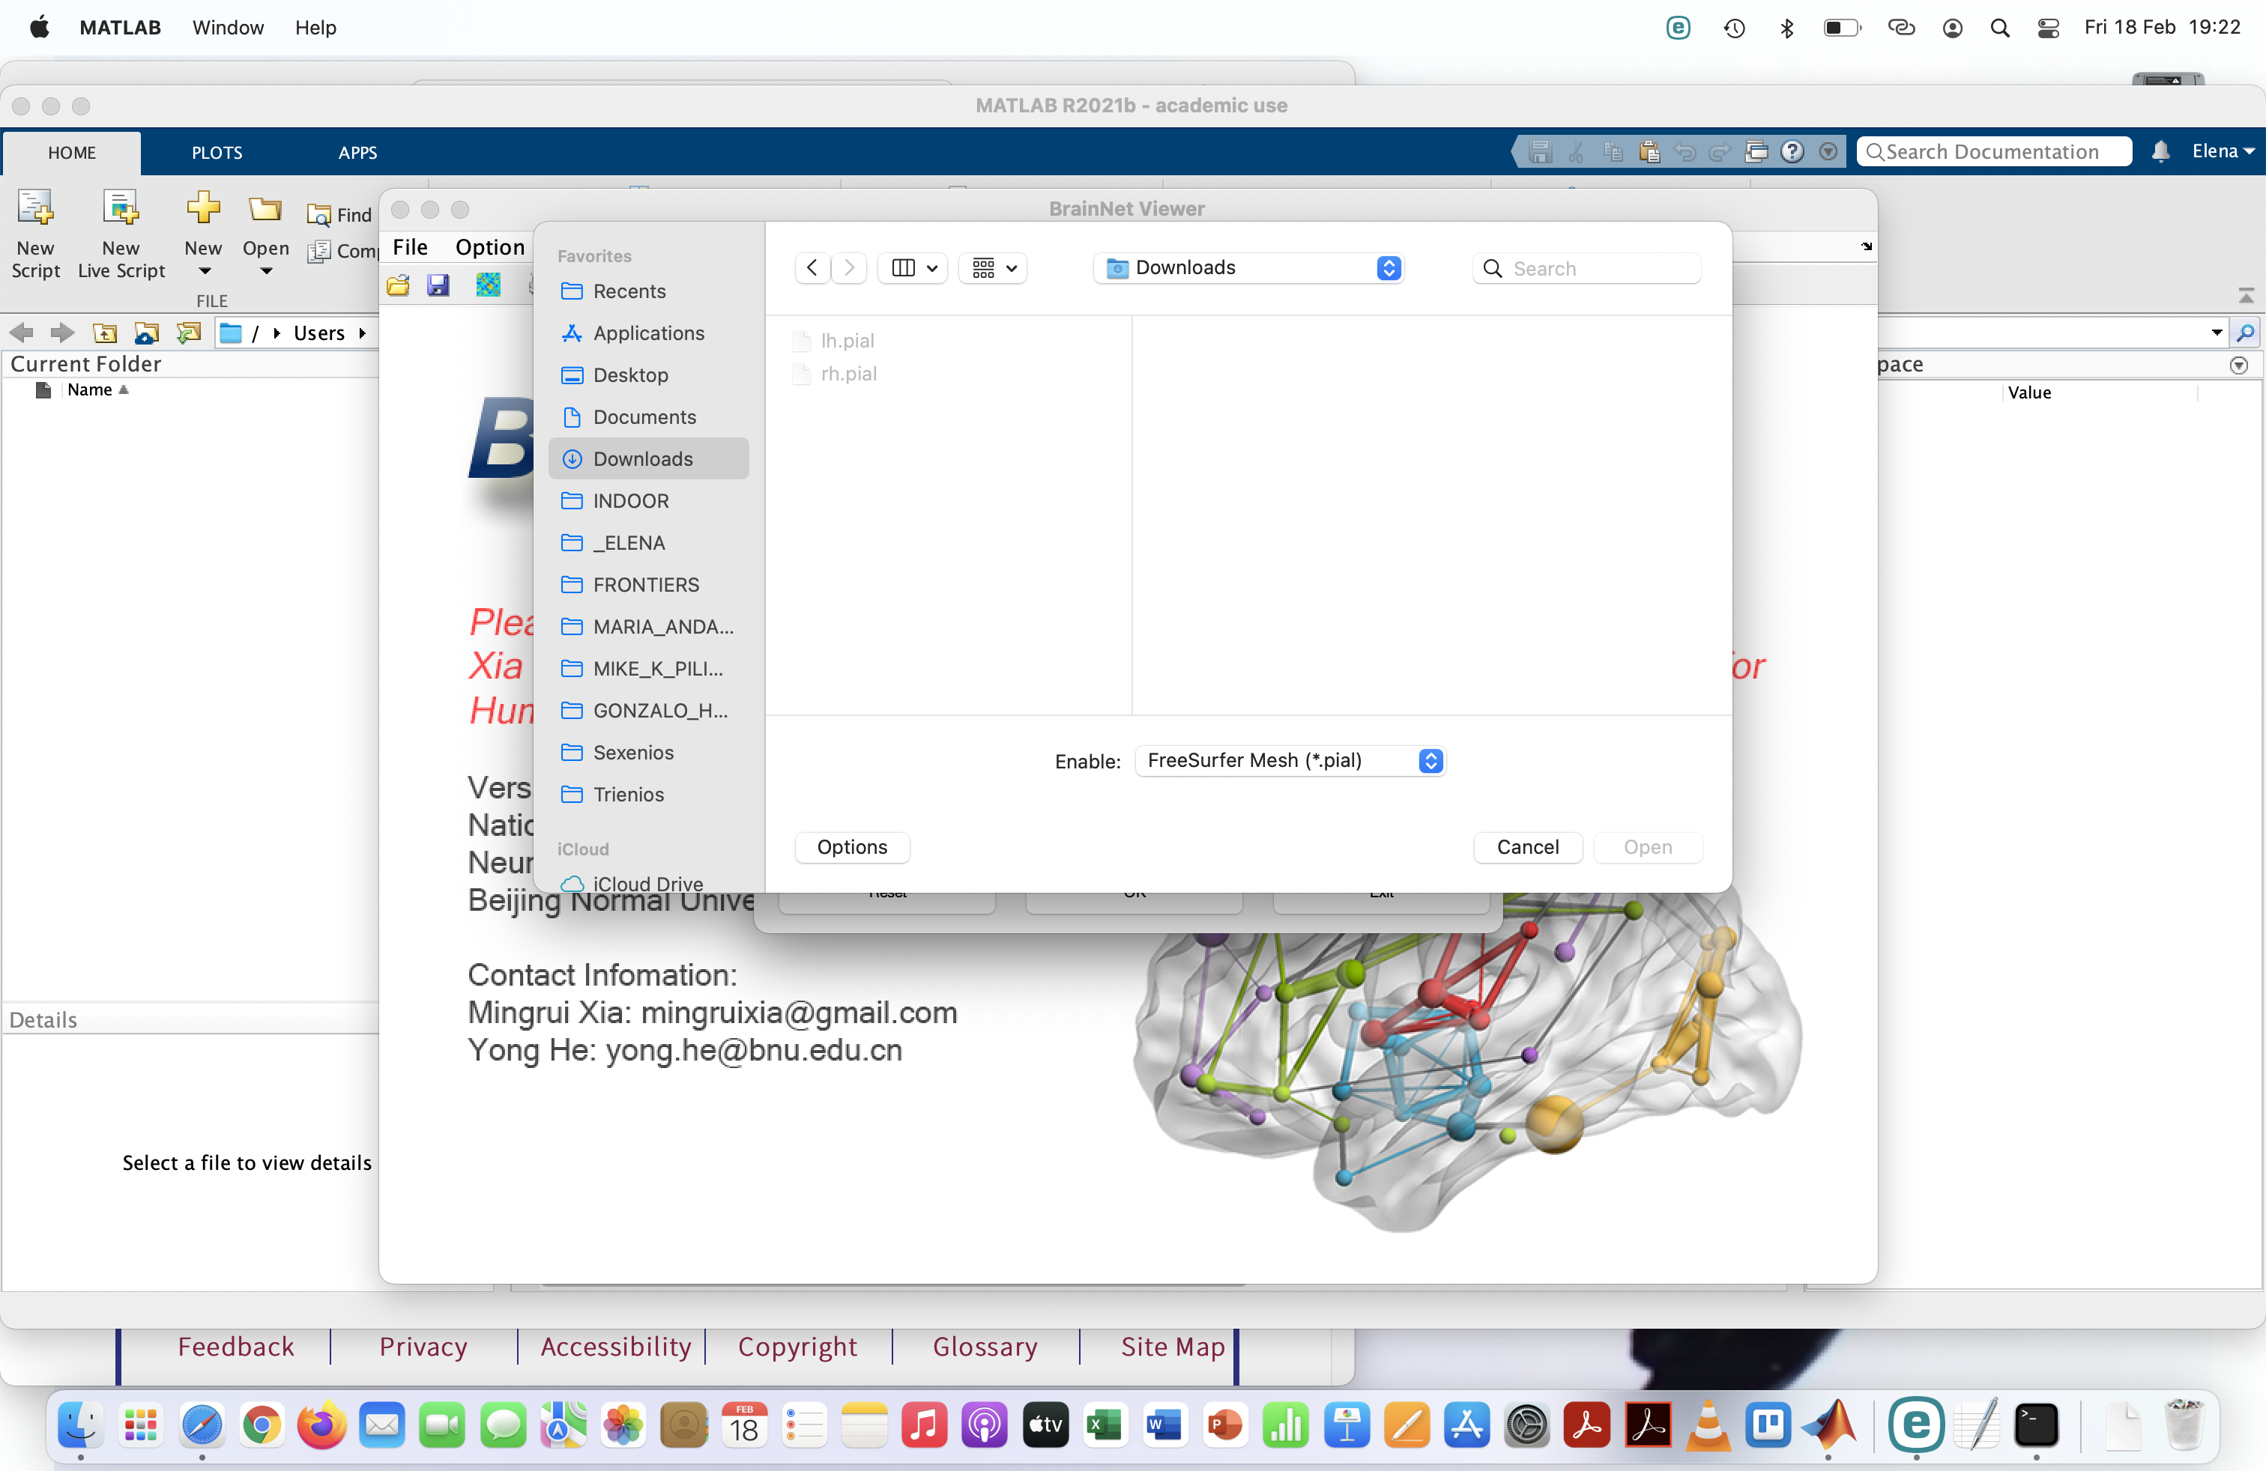Image resolution: width=2266 pixels, height=1471 pixels.
Task: Open the BrainNet Viewer Option menu
Action: click(x=489, y=247)
